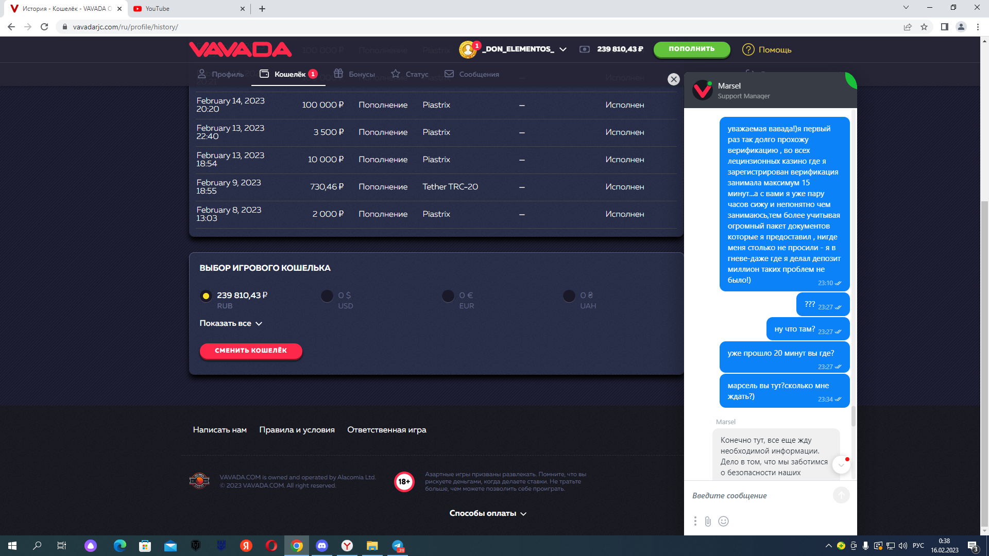Click the February 8, 2023 transaction date
Screen dimensions: 989x556
click(229, 214)
